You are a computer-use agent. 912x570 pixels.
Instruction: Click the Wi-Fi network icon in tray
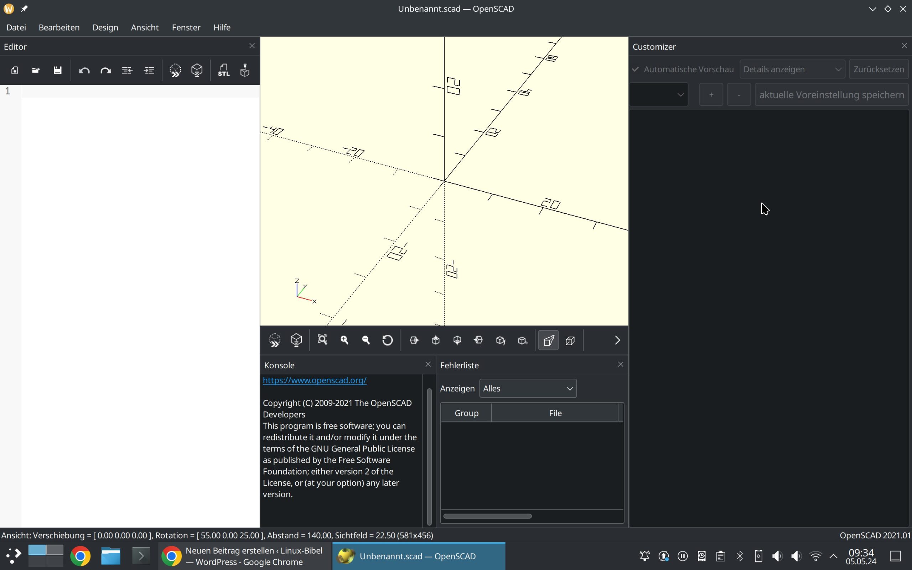(x=815, y=556)
